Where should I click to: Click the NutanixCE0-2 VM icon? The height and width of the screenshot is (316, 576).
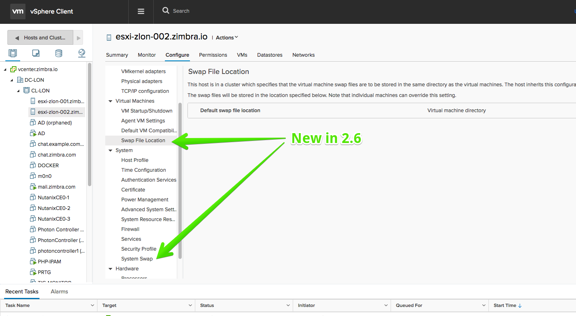coord(33,208)
